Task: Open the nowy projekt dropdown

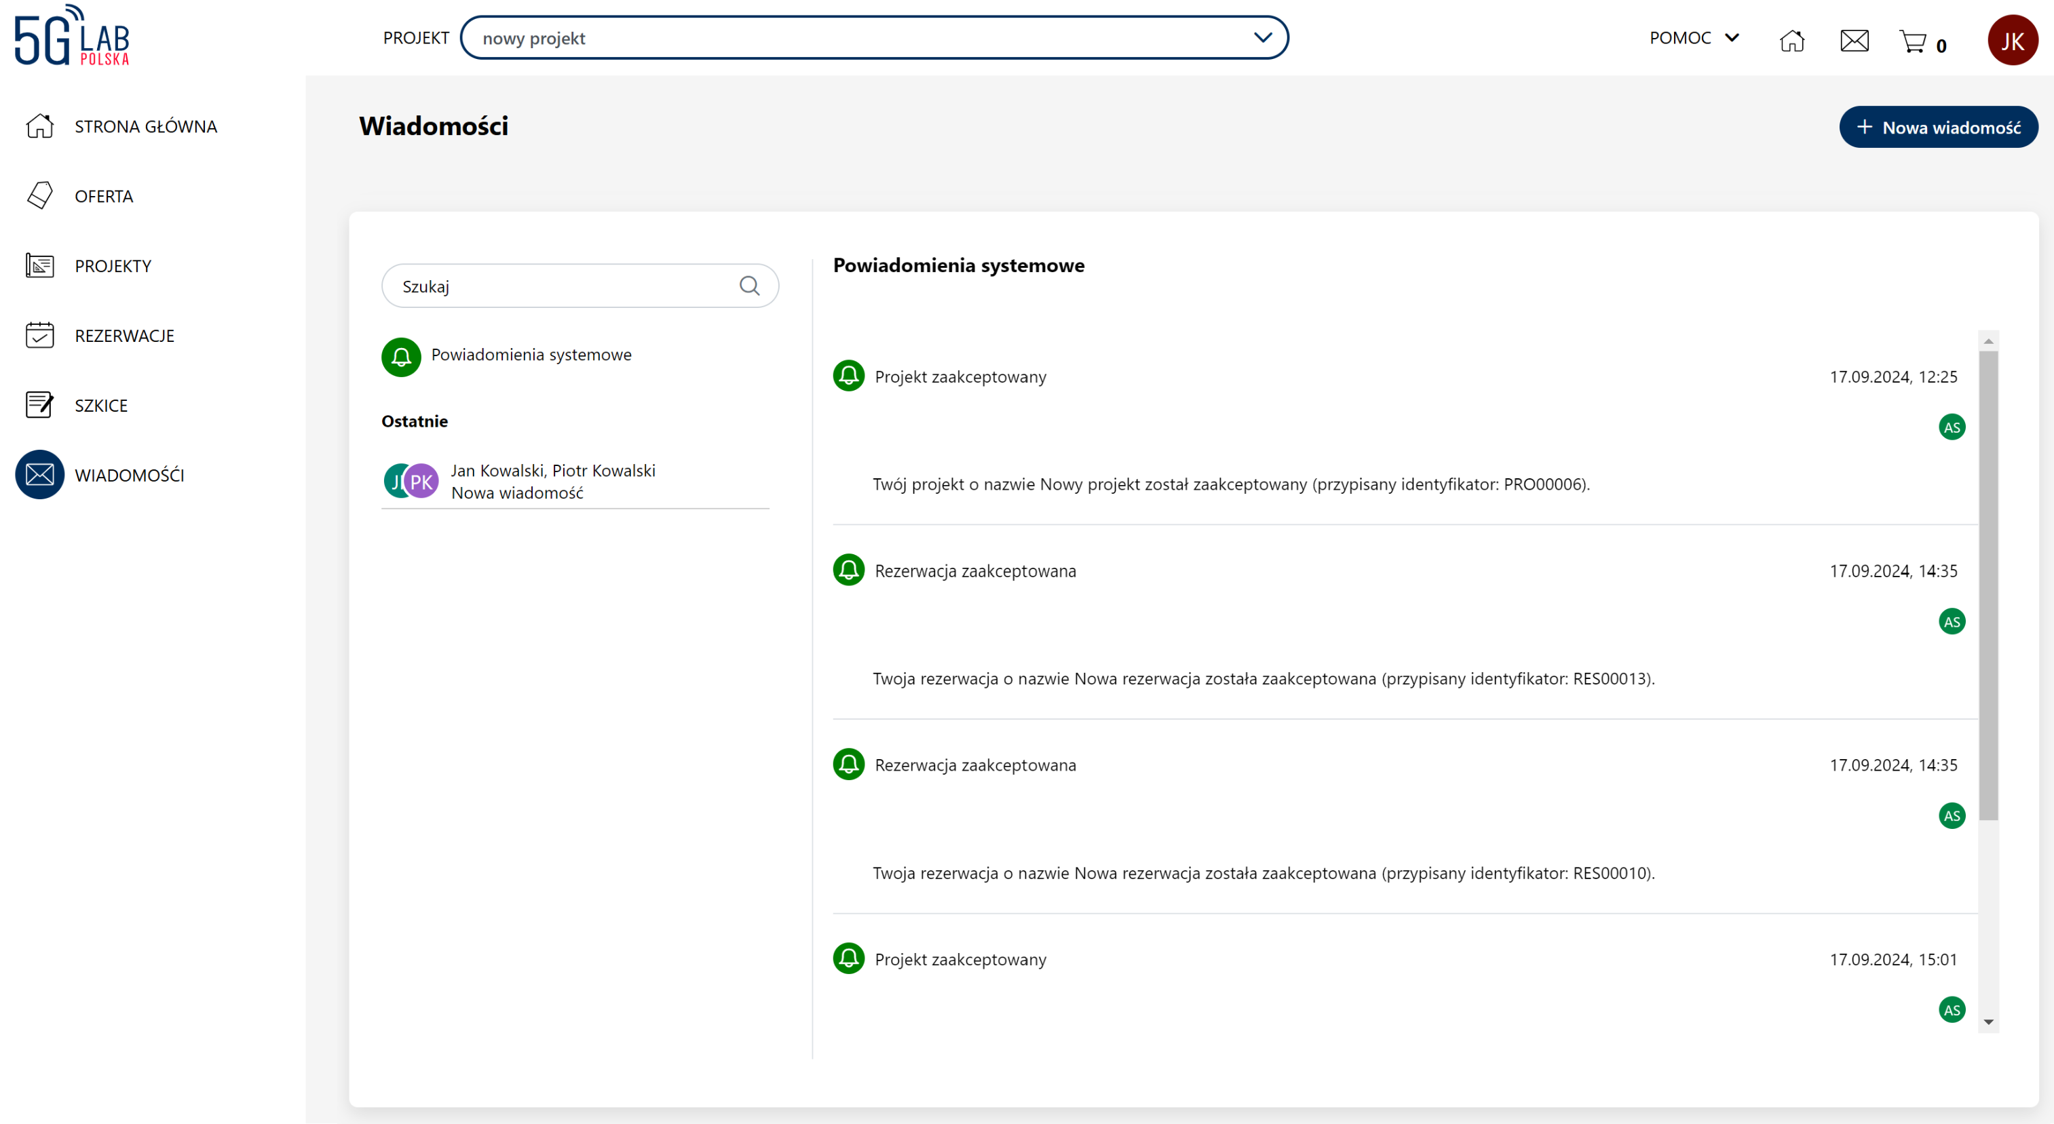Action: tap(874, 37)
